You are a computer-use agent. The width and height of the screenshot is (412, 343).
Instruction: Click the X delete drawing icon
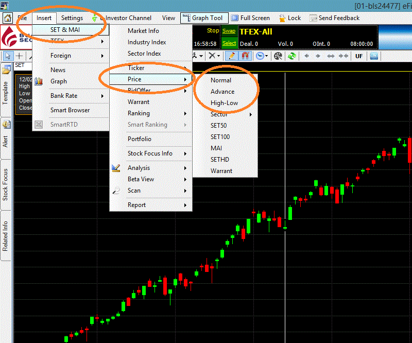(212, 56)
